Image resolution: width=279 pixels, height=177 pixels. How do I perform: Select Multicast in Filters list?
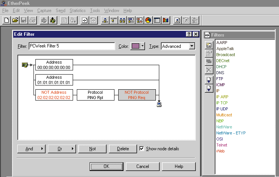224,115
